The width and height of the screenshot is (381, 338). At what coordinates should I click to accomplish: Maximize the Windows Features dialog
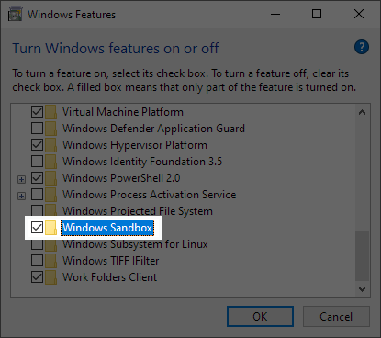point(317,14)
